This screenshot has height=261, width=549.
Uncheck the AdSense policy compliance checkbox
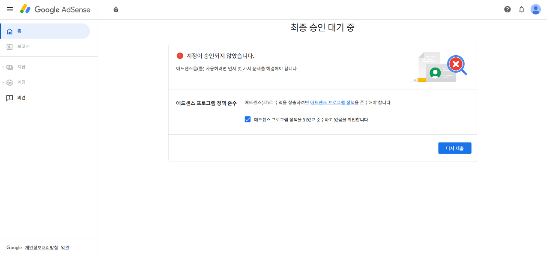click(x=248, y=119)
